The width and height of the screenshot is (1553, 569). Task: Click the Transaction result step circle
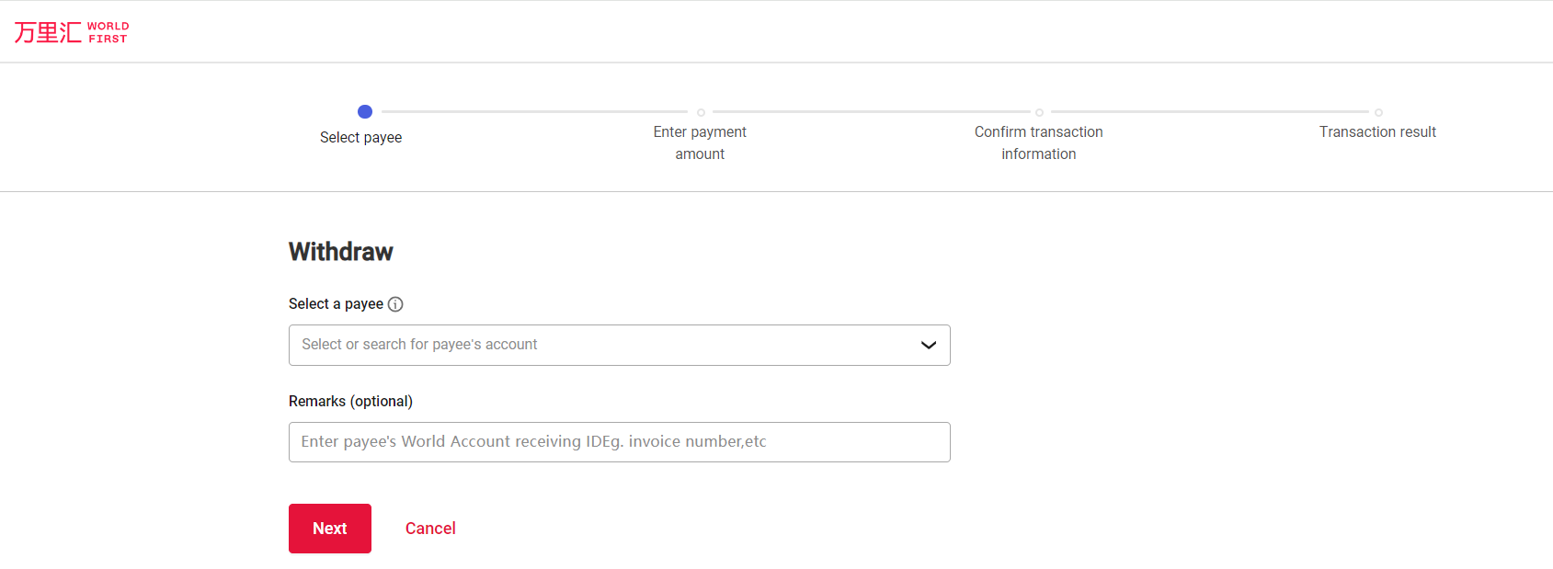click(1378, 112)
